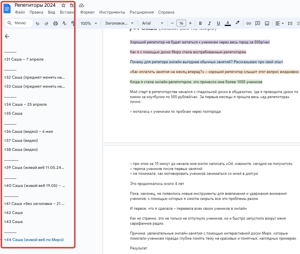Image resolution: width=300 pixels, height=254 pixels.
Task: Click the insert link icon
Action: [x=248, y=23]
